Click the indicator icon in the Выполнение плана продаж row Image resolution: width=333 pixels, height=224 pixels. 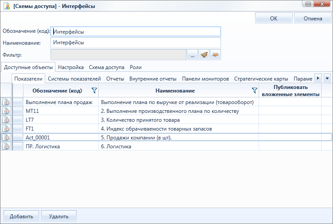[6, 102]
